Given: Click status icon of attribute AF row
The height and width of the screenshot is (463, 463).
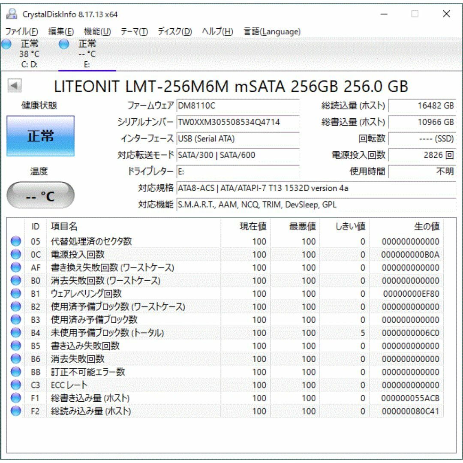Looking at the screenshot, I should click(x=16, y=267).
